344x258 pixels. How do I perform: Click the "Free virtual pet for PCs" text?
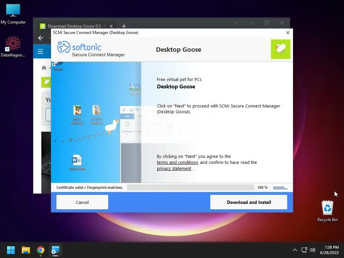point(179,79)
